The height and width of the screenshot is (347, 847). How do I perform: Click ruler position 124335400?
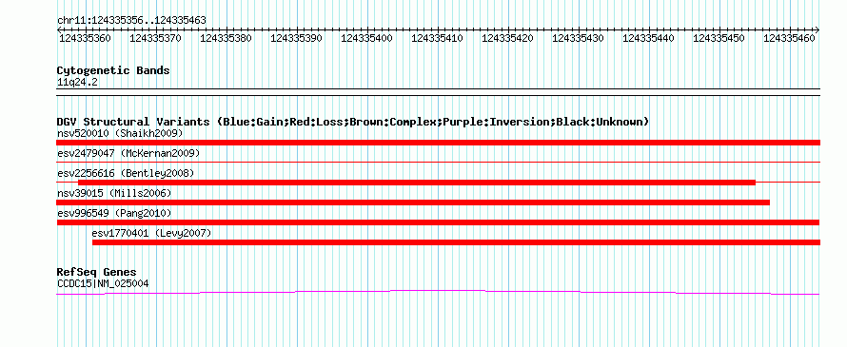coord(366,38)
